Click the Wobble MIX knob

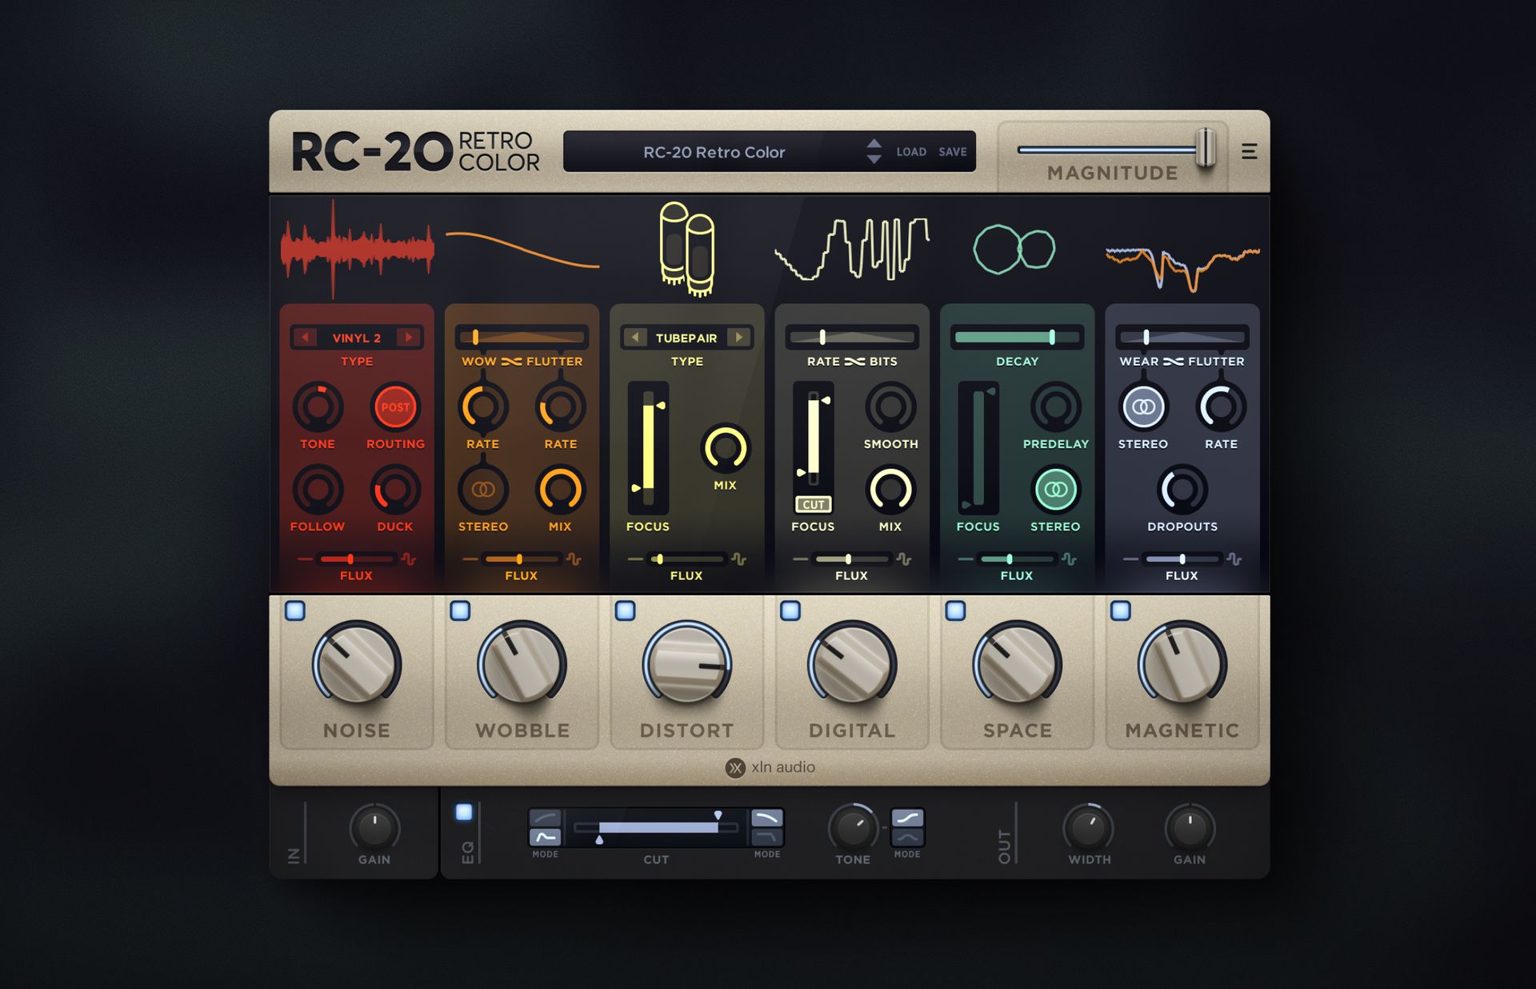(x=560, y=489)
